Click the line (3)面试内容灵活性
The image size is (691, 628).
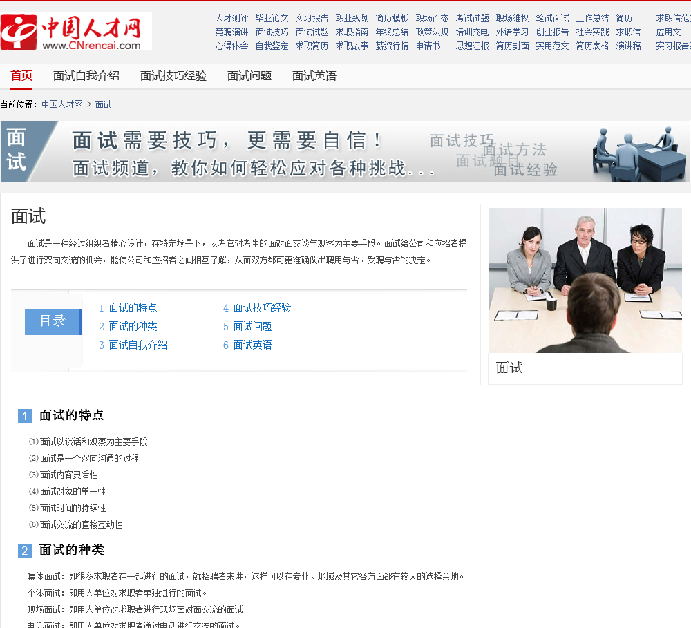tap(63, 475)
